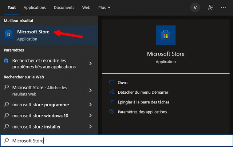Switch to the Documents tab
233x147 pixels.
[64, 8]
